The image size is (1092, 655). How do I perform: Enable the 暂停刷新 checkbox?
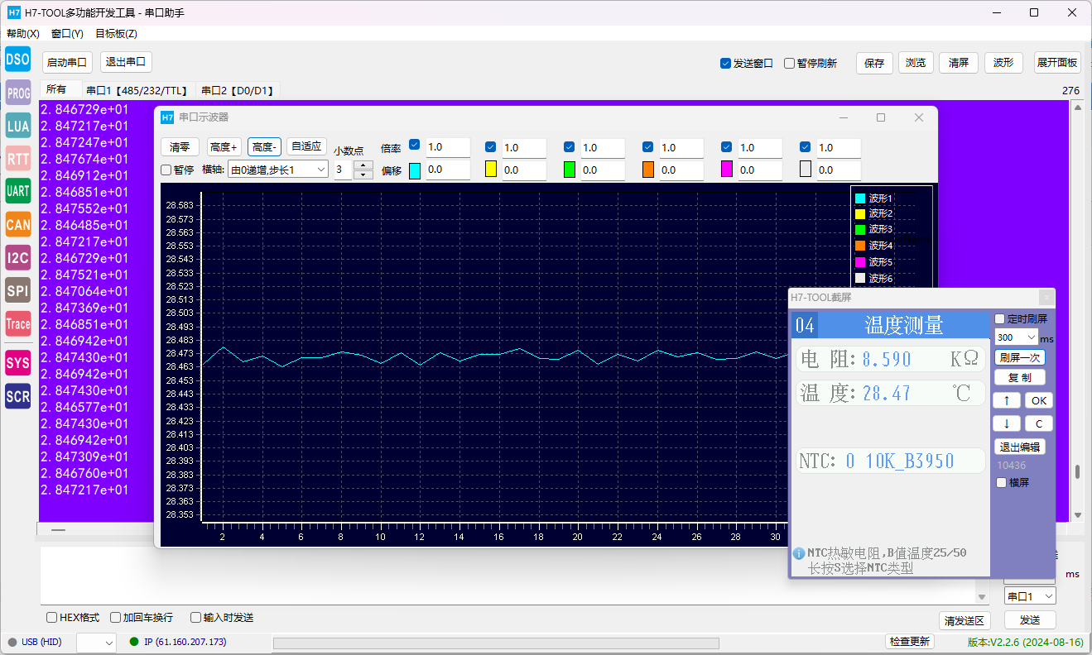click(x=789, y=63)
